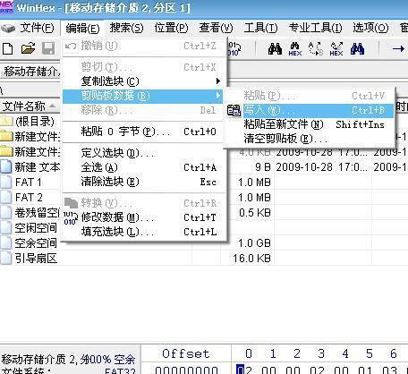Viewport: 408px width, 374px height.
Task: Click the file icon of 引导扇区
Action: click(x=6, y=258)
